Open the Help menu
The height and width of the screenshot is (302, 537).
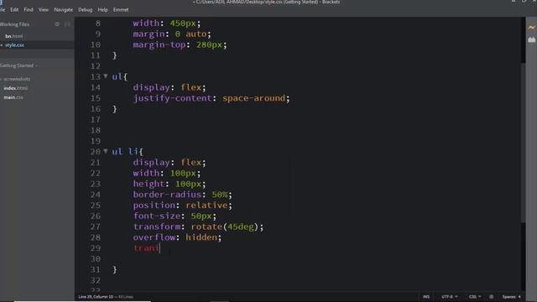(x=102, y=9)
